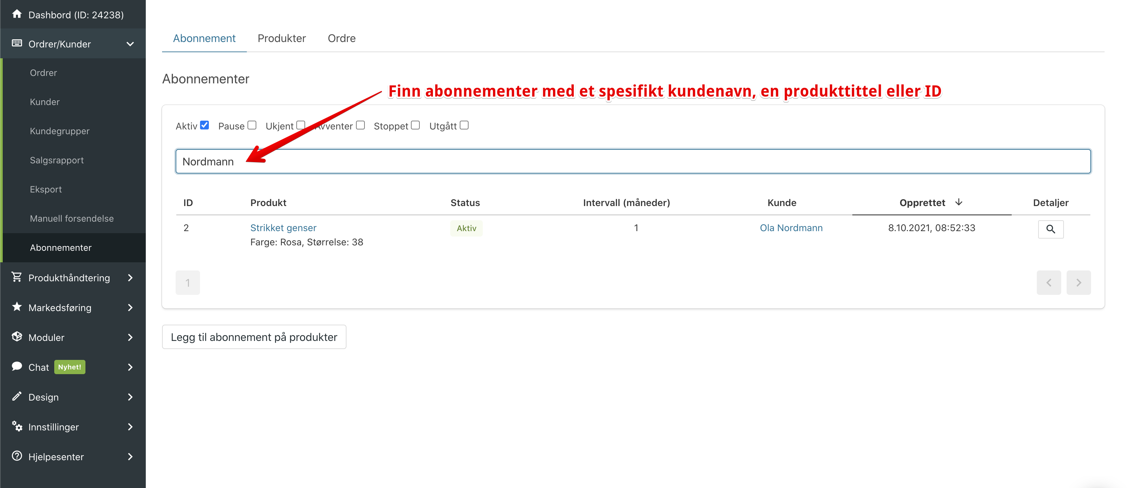Collapse the Ordrer/Kunder menu chevron
This screenshot has height=488, width=1129.
(130, 44)
